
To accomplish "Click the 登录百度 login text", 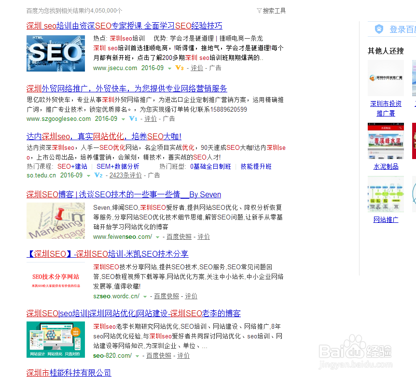I will (x=402, y=29).
